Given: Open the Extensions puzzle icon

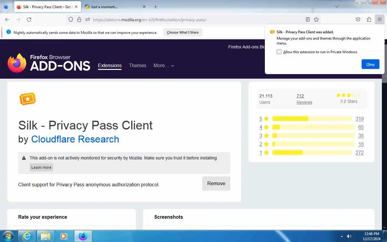Looking at the screenshot, I should pyautogui.click(x=369, y=19).
